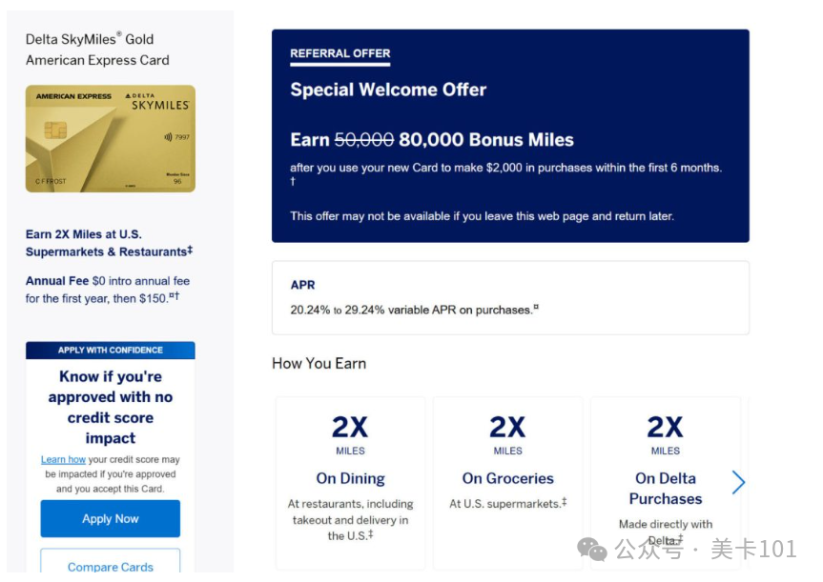The width and height of the screenshot is (823, 582).
Task: Select the REFERRAL OFFER tab label
Action: (340, 53)
